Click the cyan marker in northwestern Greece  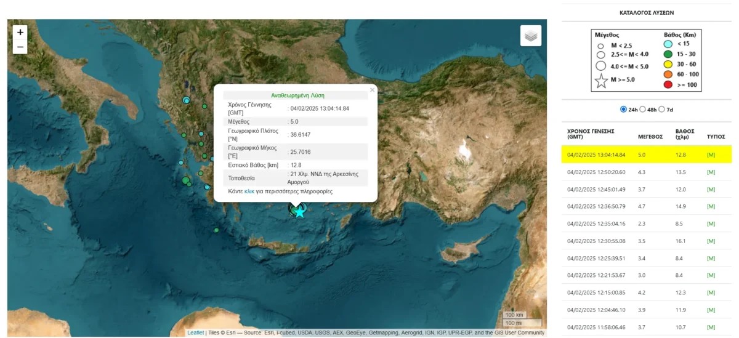click(186, 100)
